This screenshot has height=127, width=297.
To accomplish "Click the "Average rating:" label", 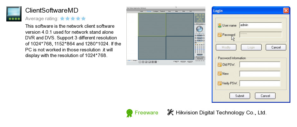I will pyautogui.click(x=42, y=19).
